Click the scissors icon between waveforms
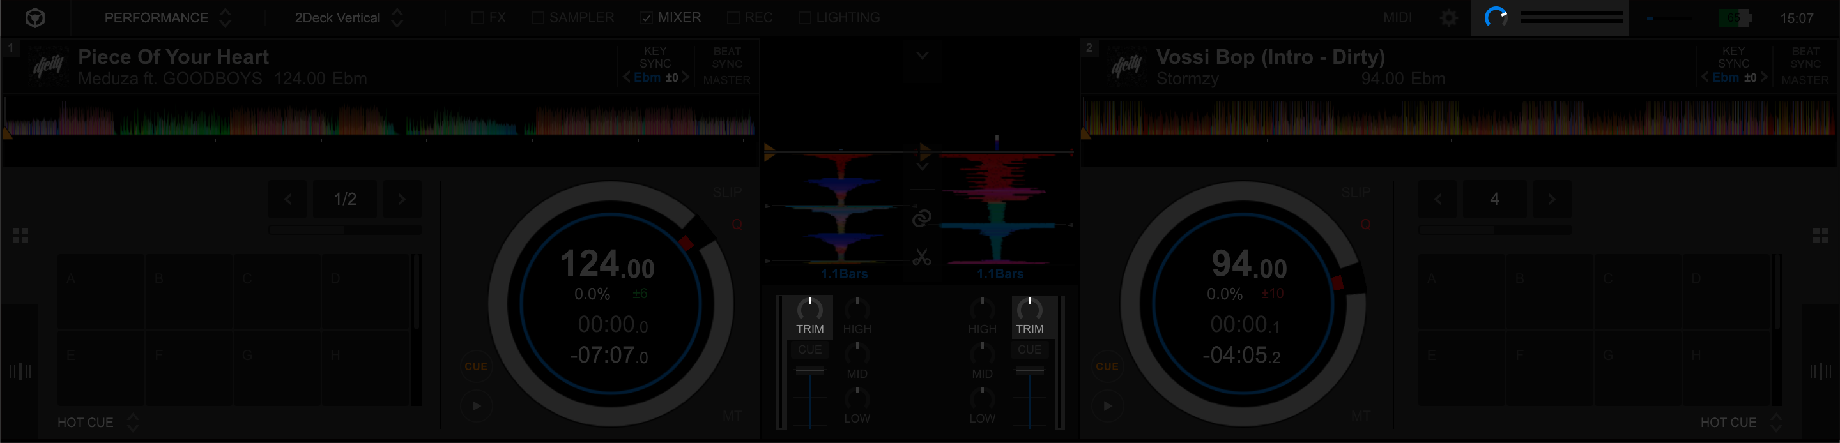The width and height of the screenshot is (1840, 443). click(921, 257)
